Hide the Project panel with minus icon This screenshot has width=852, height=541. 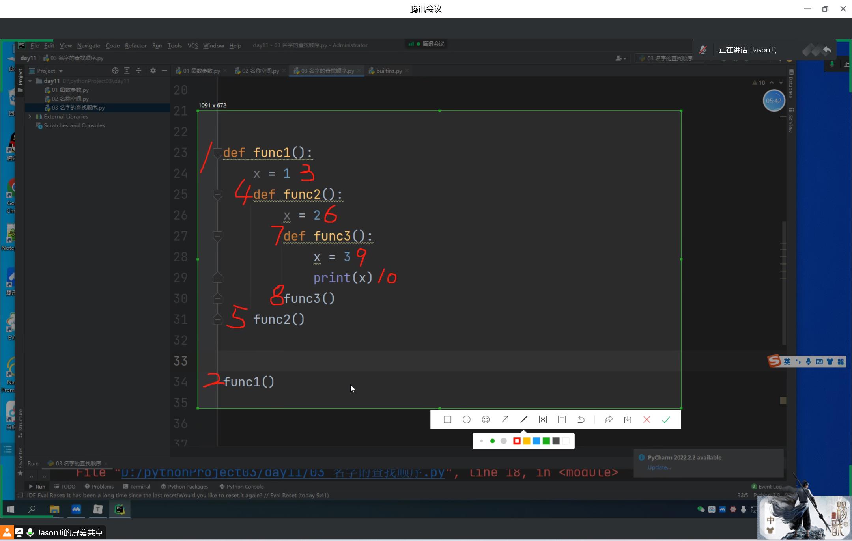[x=164, y=71]
